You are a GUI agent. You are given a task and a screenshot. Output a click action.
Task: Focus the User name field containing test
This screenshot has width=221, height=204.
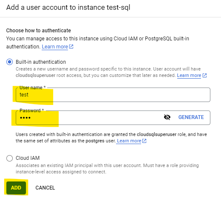click(x=113, y=95)
